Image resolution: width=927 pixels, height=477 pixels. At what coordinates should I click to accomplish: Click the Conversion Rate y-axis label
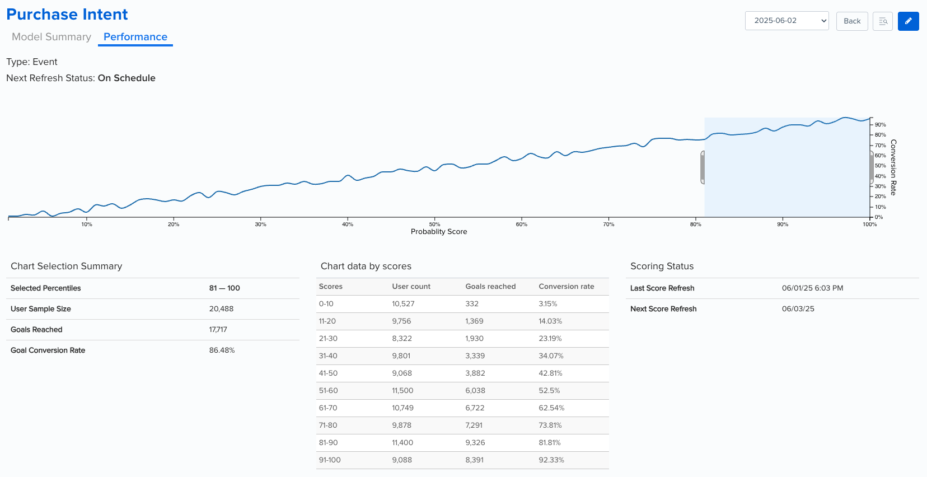(x=893, y=167)
